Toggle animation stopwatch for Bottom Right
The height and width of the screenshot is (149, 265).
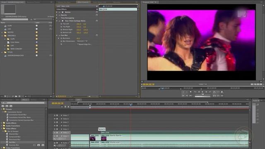[61, 29]
